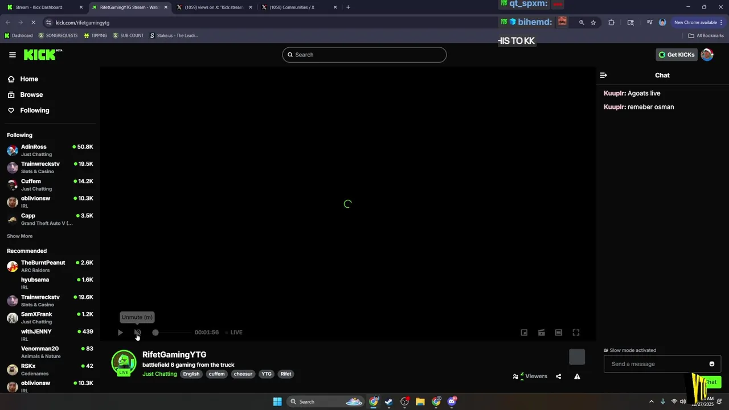
Task: Open Chrome media controls icon
Action: [x=649, y=22]
